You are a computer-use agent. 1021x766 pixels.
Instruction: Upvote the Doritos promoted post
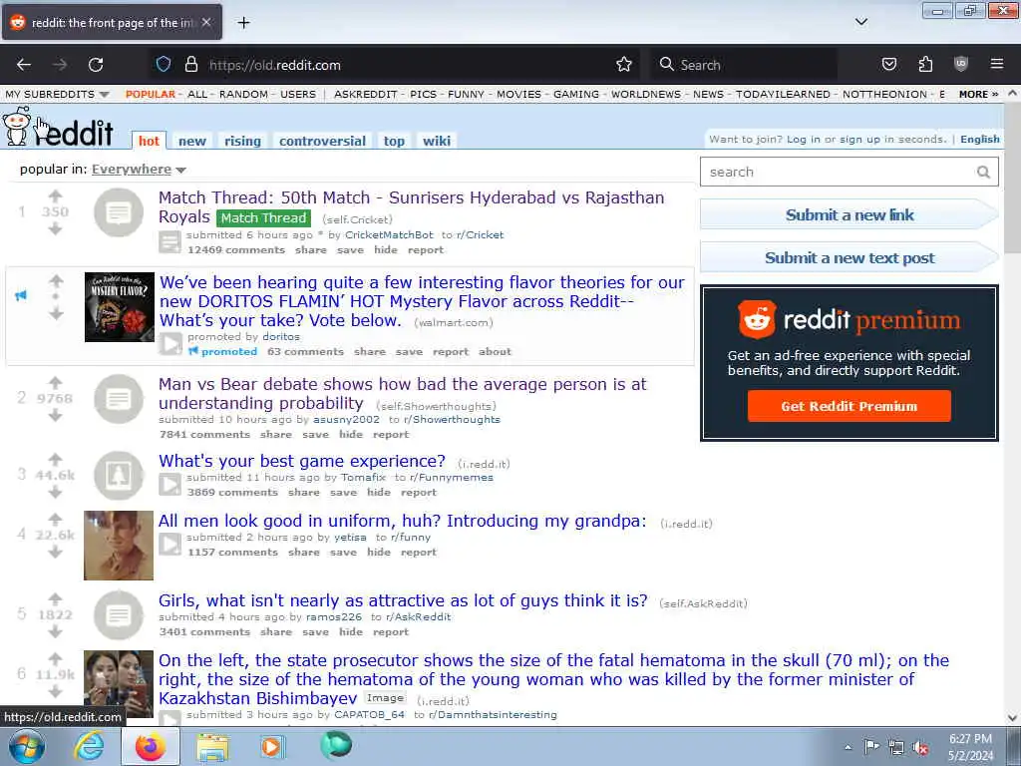pos(56,280)
